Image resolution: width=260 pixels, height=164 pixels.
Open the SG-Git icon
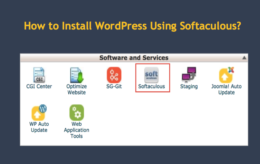(x=114, y=75)
